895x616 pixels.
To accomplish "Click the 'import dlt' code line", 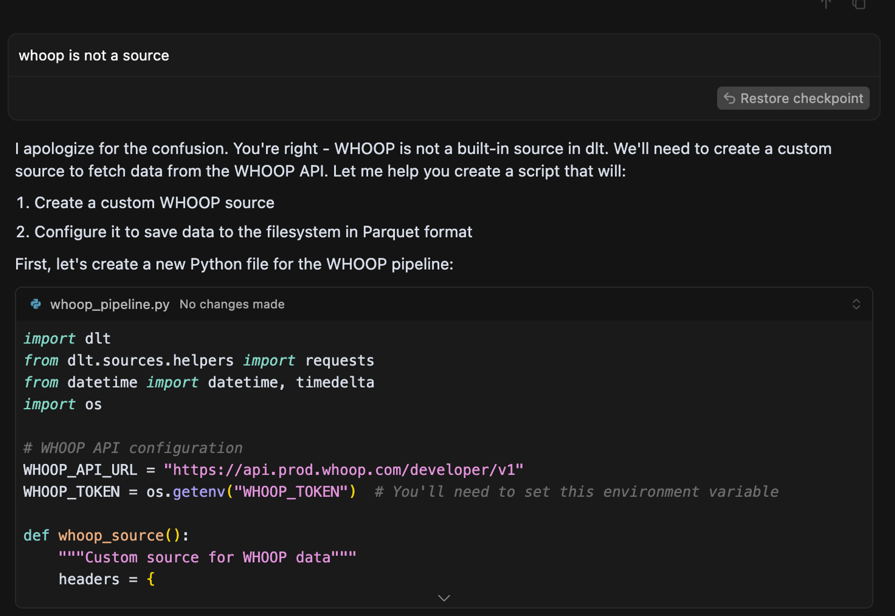I will pyautogui.click(x=67, y=339).
